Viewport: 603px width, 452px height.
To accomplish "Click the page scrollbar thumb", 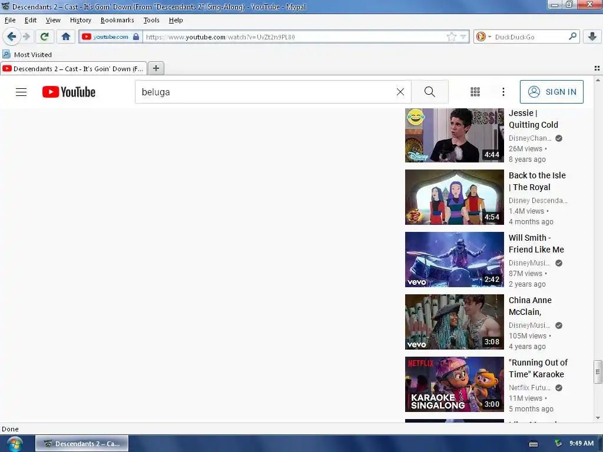I will click(597, 372).
